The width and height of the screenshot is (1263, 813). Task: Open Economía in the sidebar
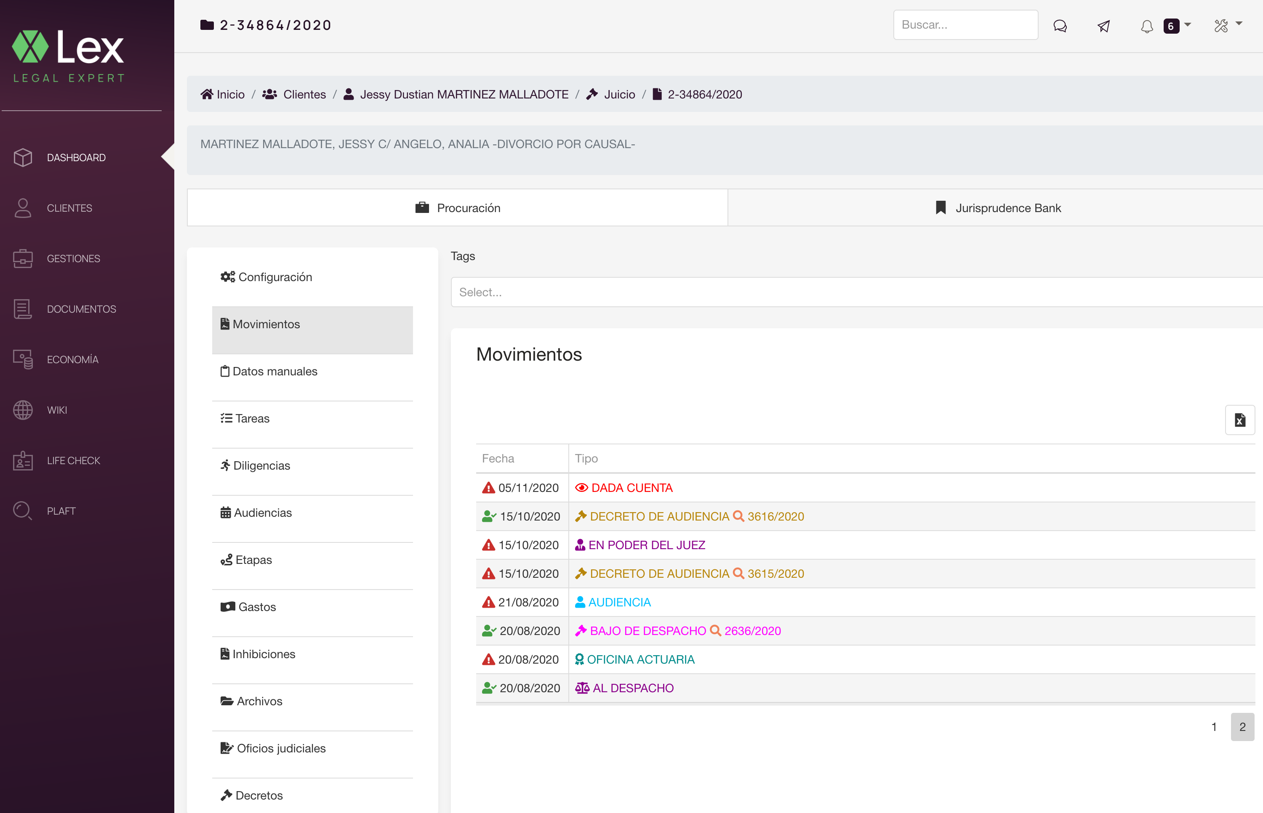tap(72, 359)
